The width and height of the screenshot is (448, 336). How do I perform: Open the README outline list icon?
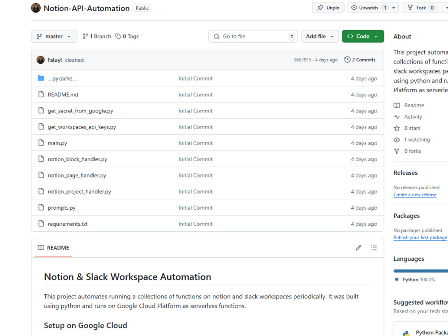click(x=374, y=248)
